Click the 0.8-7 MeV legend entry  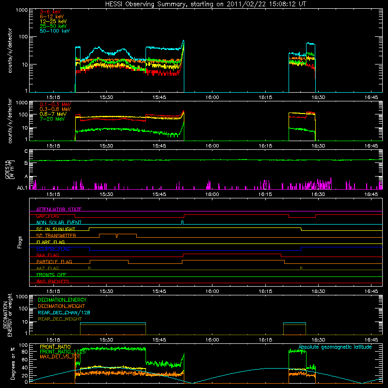pyautogui.click(x=53, y=114)
